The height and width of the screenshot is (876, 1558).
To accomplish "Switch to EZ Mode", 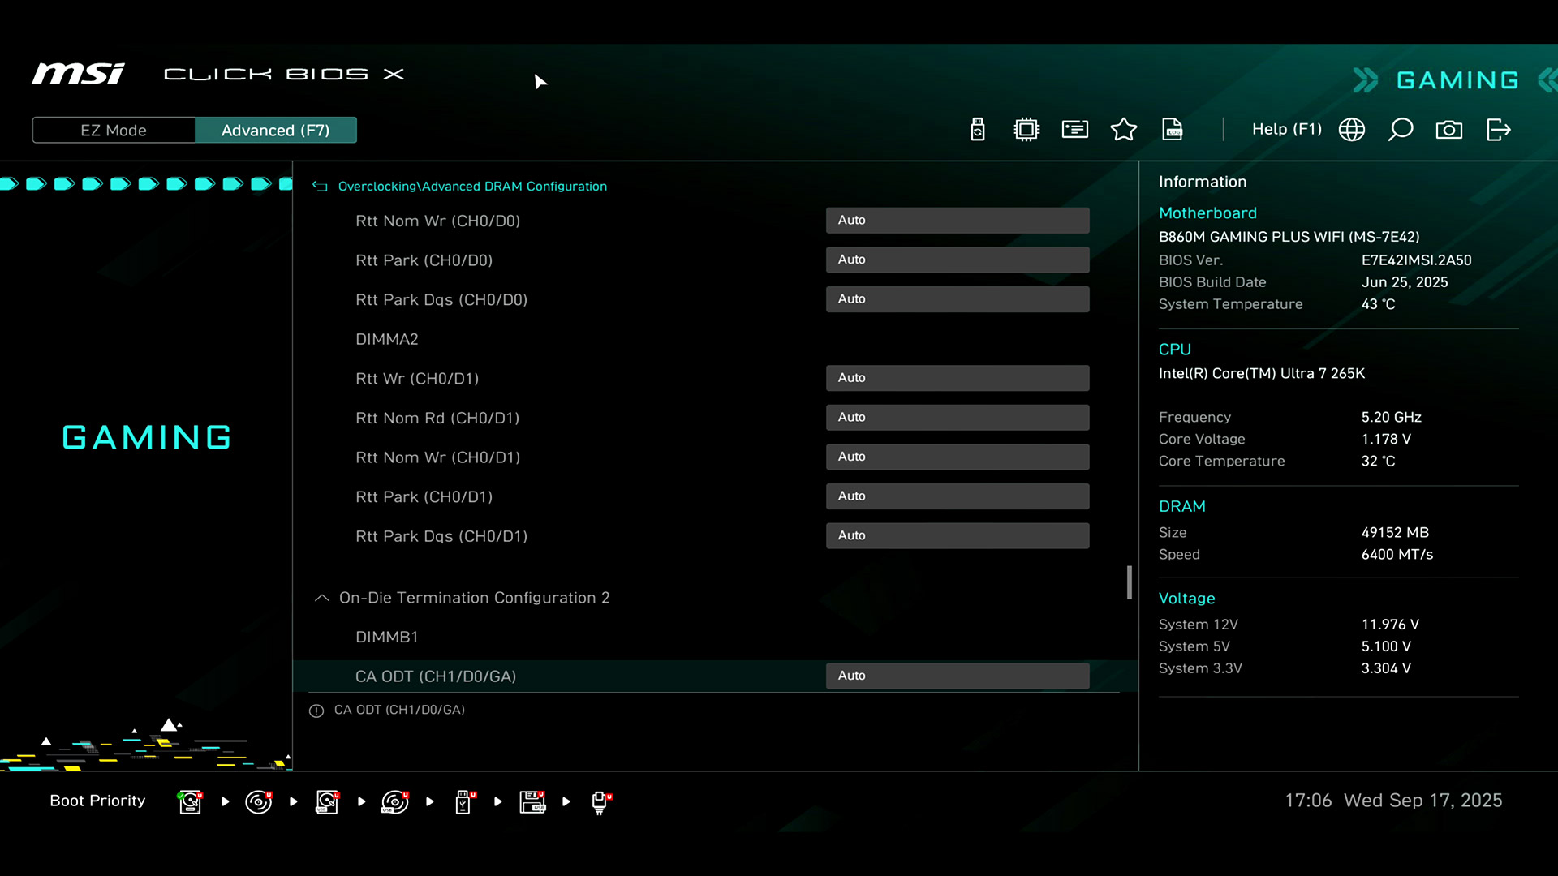I will click(x=114, y=131).
